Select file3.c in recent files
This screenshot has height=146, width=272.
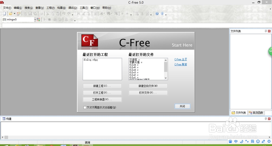point(134,72)
